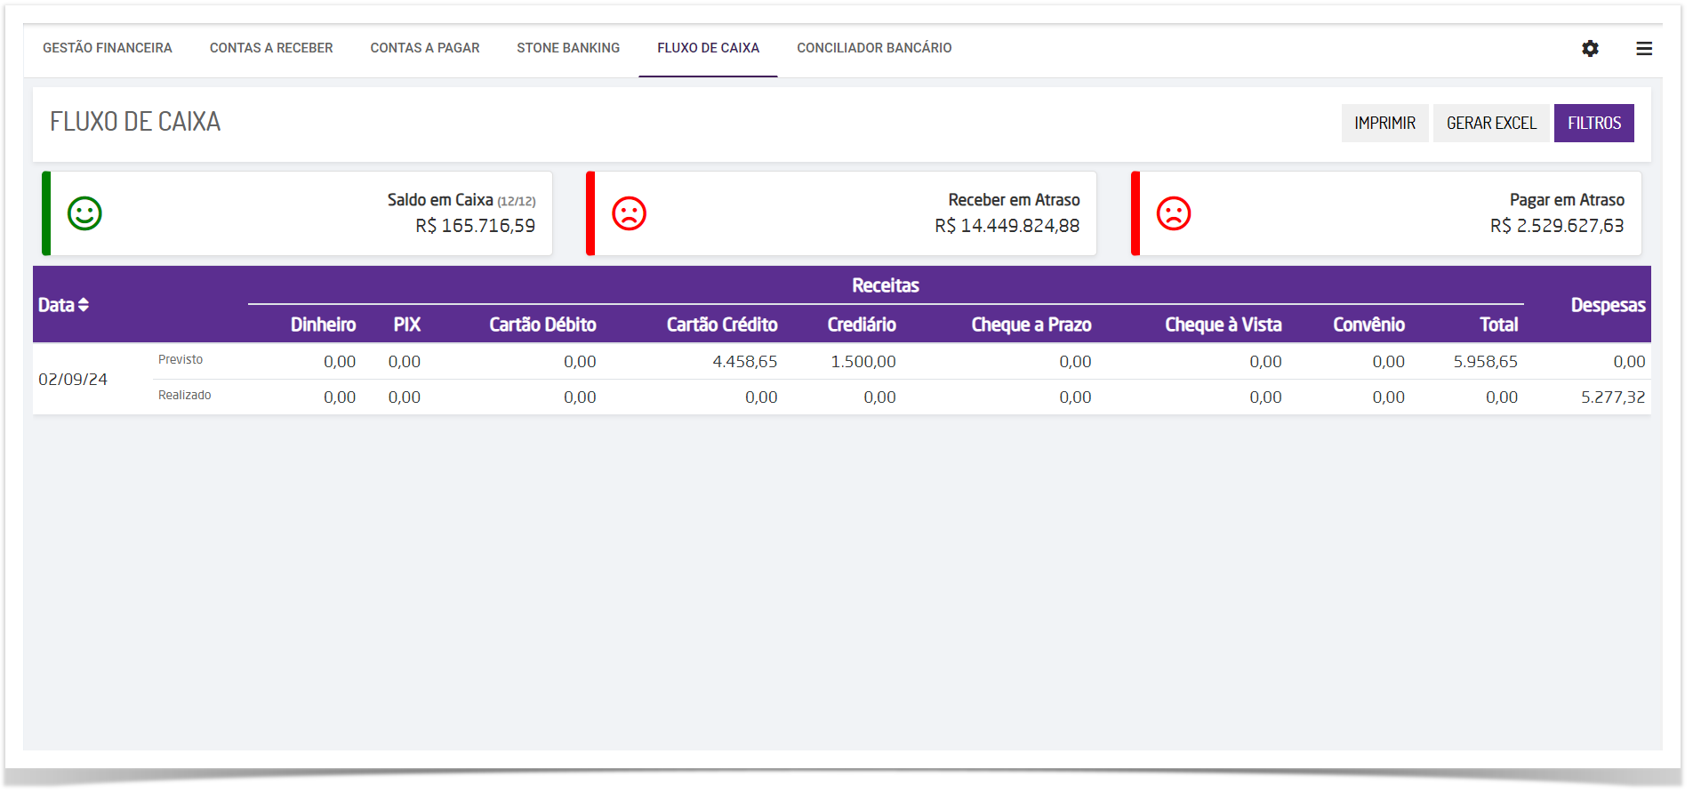Click the 02/09/24 date cell
The width and height of the screenshot is (1693, 794).
tap(73, 380)
